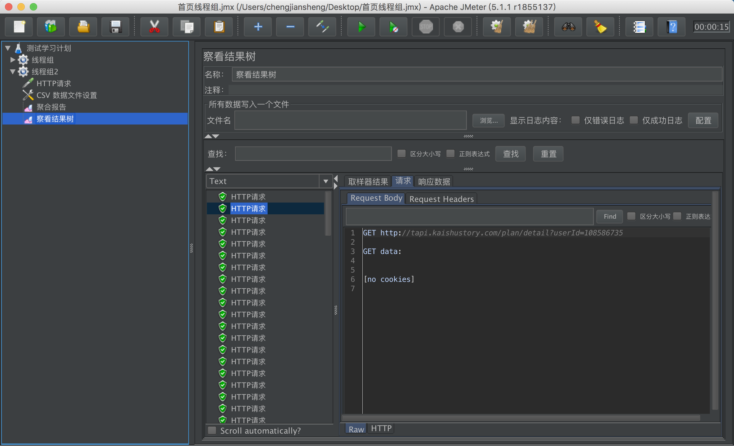
Task: Click collapse arrows above 查找 row
Action: click(212, 136)
